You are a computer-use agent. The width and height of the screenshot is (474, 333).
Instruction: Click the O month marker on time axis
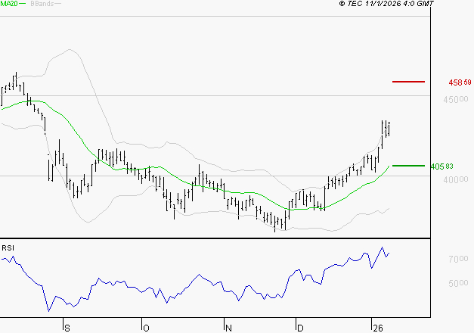tap(146, 328)
